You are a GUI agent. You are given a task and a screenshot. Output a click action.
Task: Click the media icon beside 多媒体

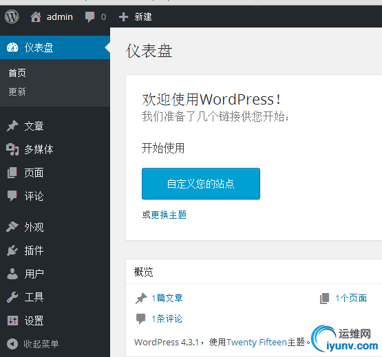tap(12, 149)
